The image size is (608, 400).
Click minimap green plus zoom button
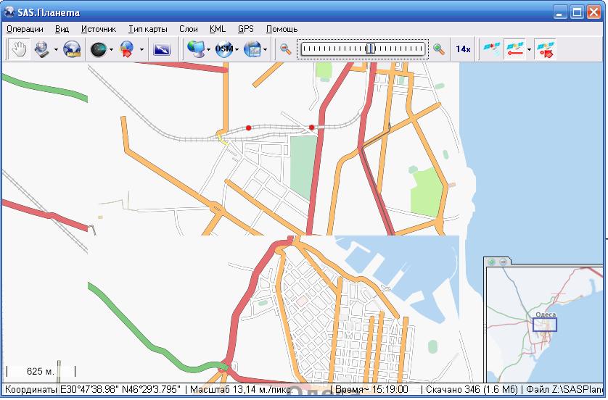click(492, 262)
